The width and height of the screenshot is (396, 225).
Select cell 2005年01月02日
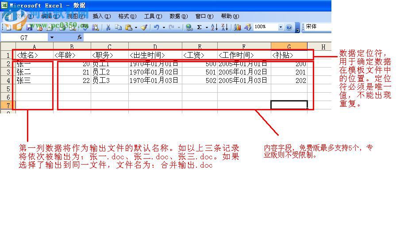click(244, 72)
